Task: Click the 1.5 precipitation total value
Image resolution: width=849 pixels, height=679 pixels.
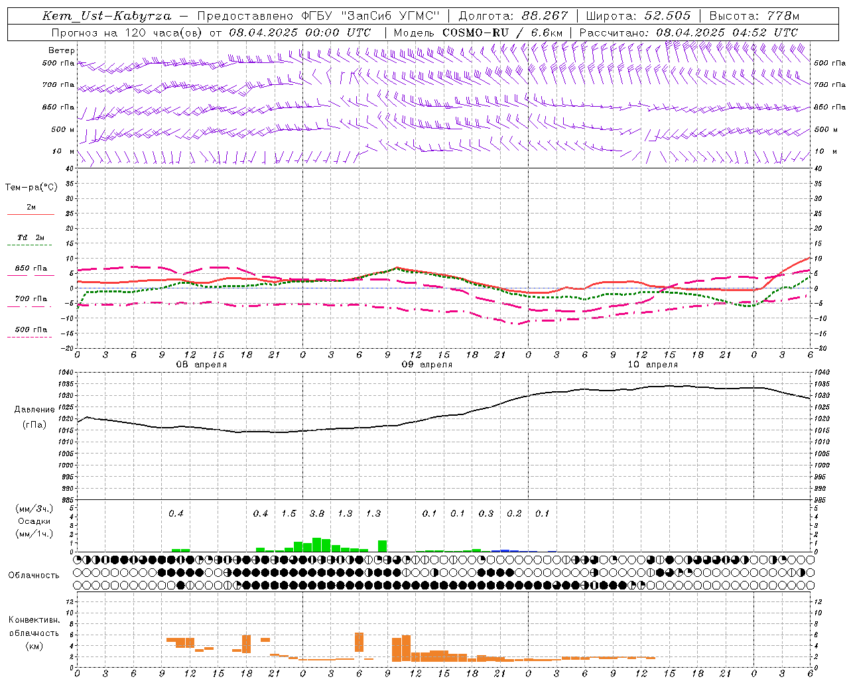Action: pyautogui.click(x=289, y=513)
